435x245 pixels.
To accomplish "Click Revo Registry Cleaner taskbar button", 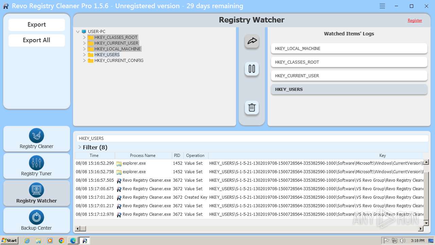I will tap(85, 241).
